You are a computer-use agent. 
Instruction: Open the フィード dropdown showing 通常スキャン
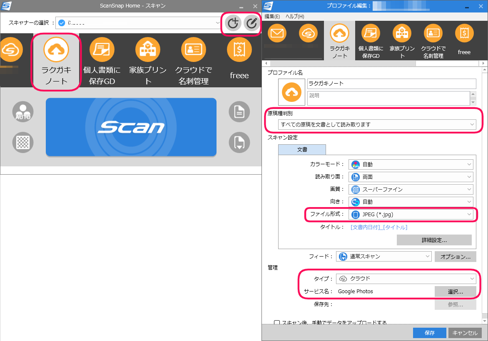(384, 257)
